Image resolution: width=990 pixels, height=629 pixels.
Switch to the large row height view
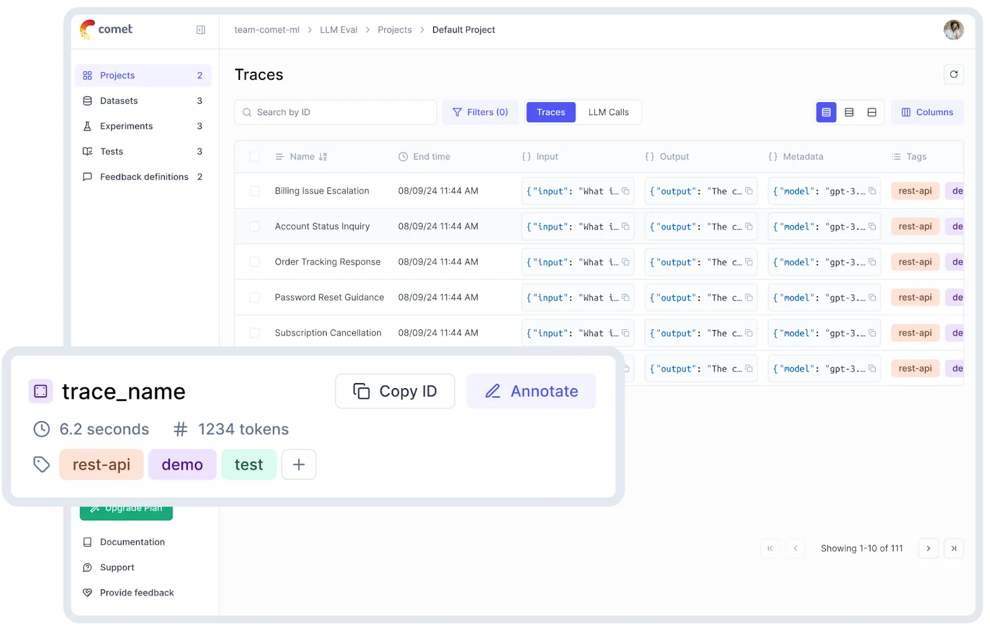pos(872,112)
